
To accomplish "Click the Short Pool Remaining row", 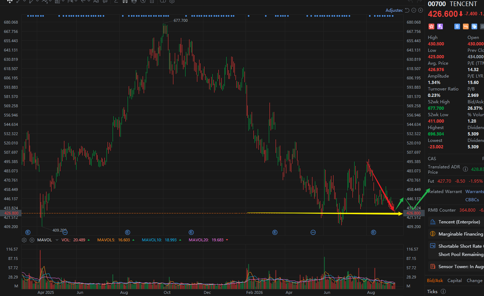I will click(x=461, y=254).
